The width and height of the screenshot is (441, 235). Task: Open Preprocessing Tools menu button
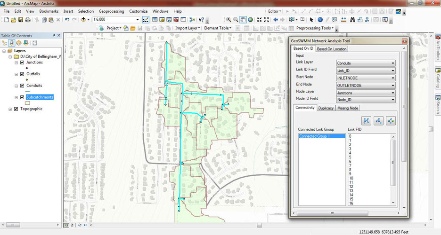315,28
